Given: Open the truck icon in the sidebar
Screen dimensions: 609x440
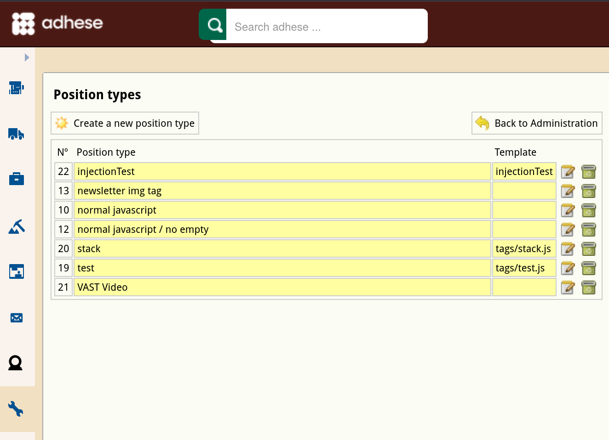Looking at the screenshot, I should click(16, 134).
